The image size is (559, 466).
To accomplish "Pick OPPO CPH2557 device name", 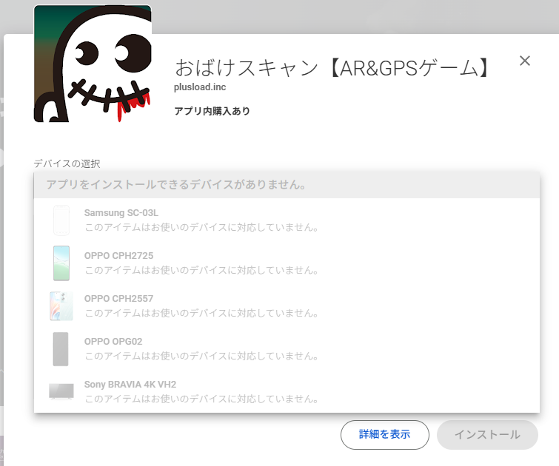I will [118, 299].
